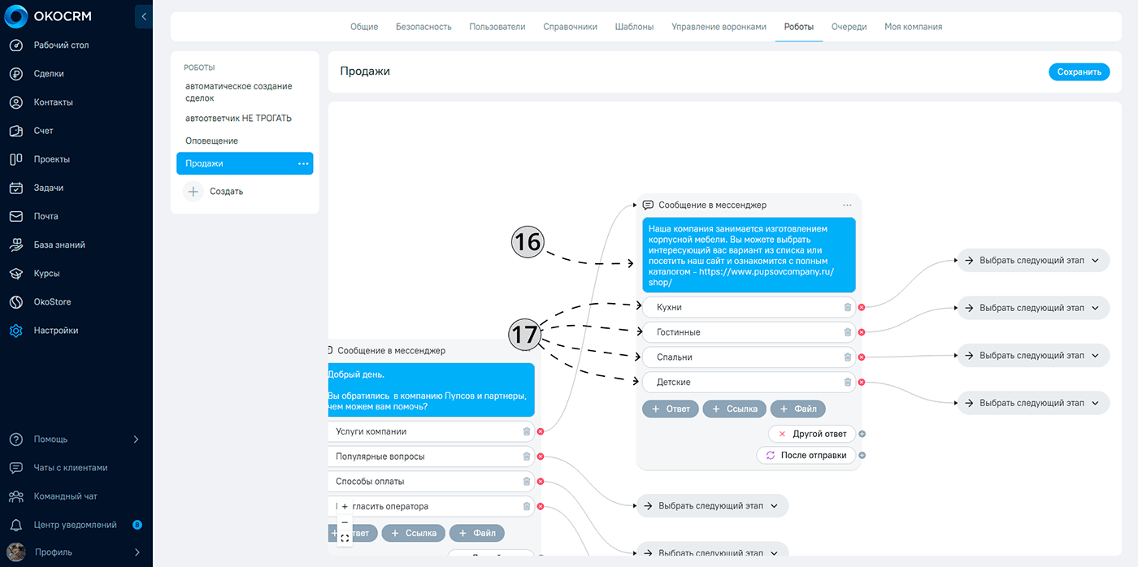Click the Сохранить button
The height and width of the screenshot is (567, 1138).
click(1079, 71)
